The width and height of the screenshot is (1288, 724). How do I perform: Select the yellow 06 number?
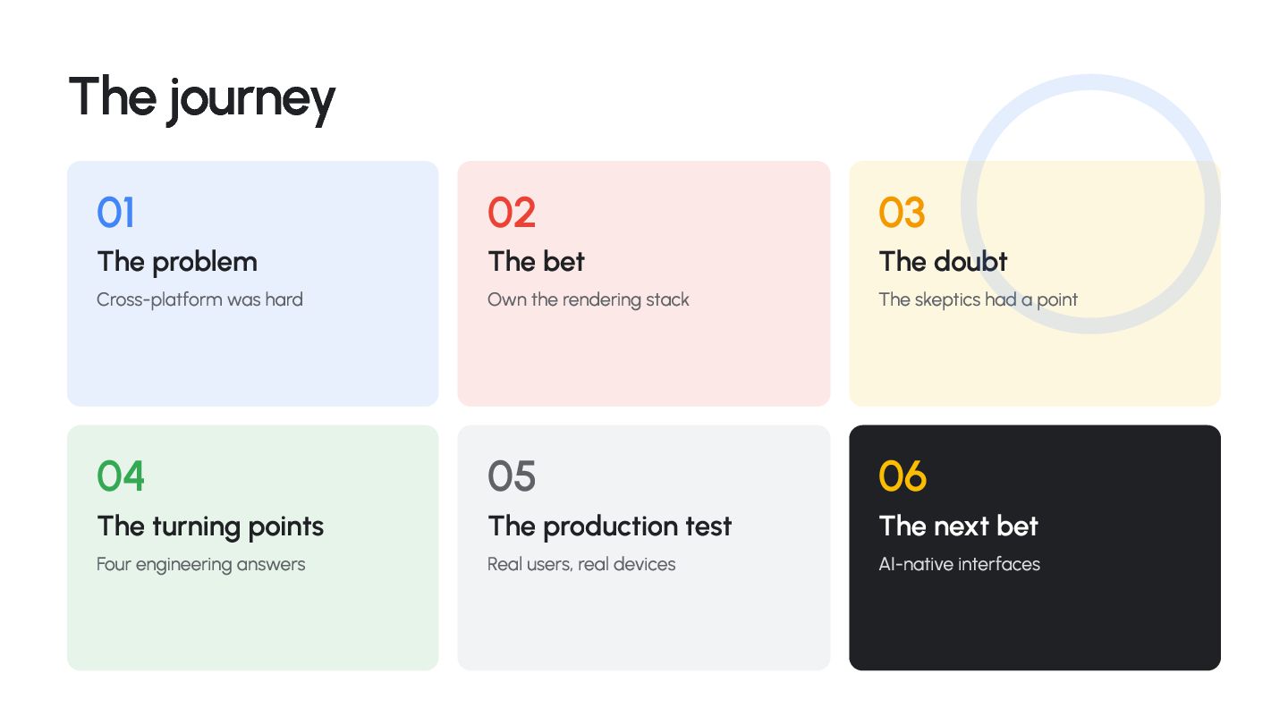coord(902,476)
